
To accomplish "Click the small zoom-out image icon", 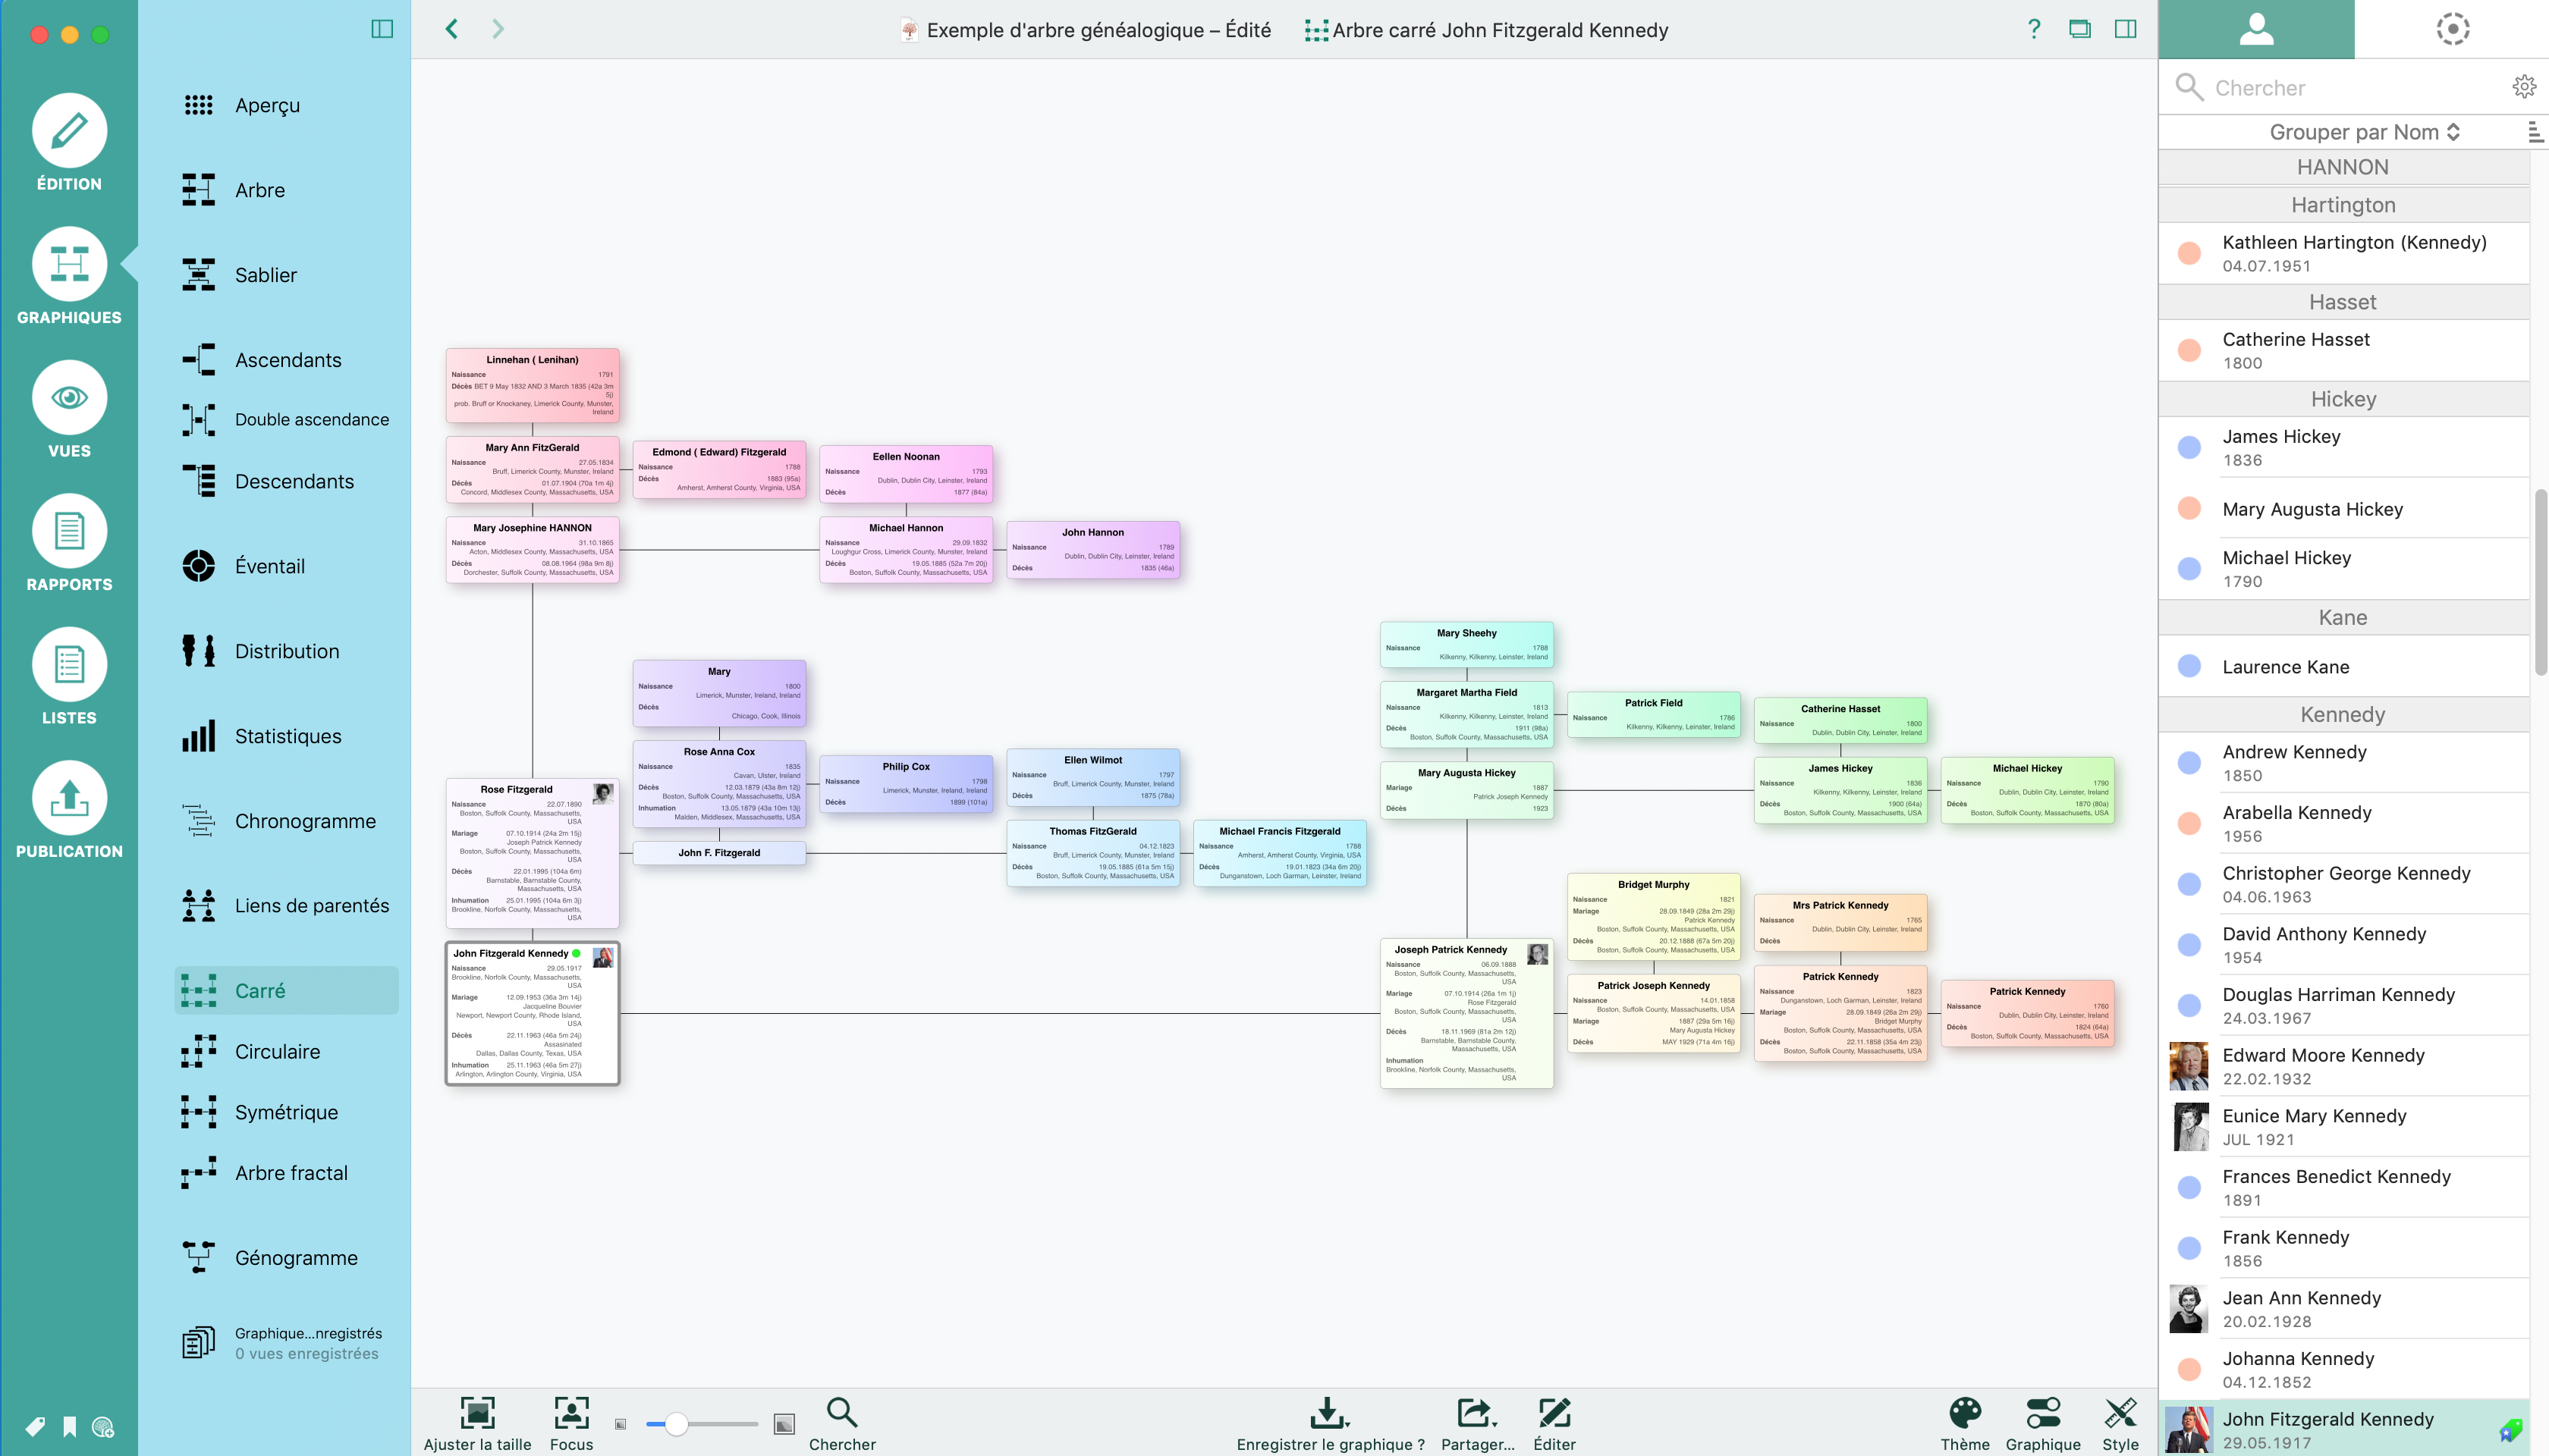I will (x=621, y=1424).
